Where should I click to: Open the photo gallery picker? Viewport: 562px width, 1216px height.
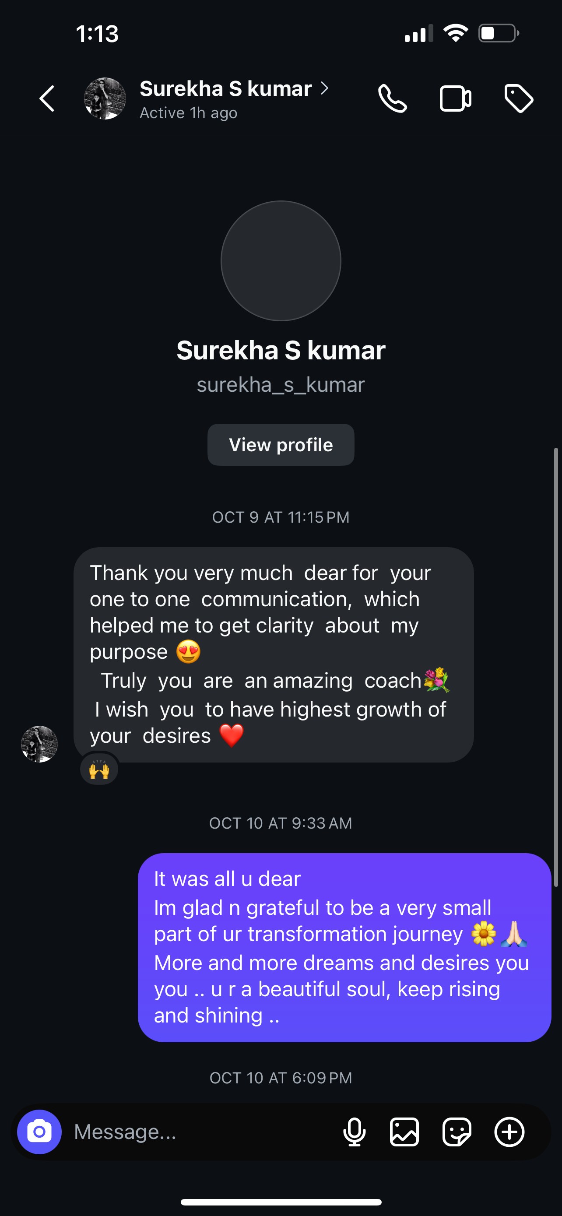(x=404, y=1132)
